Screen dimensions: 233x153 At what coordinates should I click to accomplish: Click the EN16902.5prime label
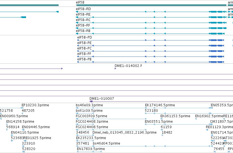pos(209,116)
